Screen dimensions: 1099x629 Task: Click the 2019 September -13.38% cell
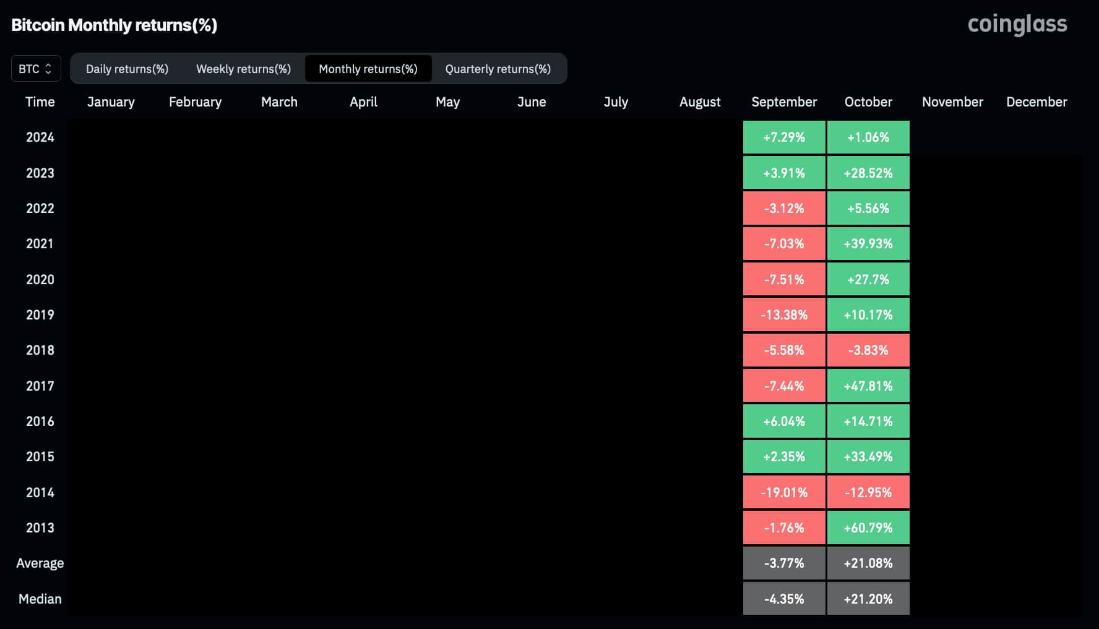(784, 315)
